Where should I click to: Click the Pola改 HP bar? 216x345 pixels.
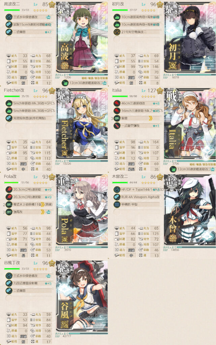click(11, 182)
